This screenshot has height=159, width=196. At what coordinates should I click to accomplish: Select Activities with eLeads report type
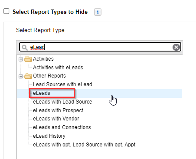[58, 68]
